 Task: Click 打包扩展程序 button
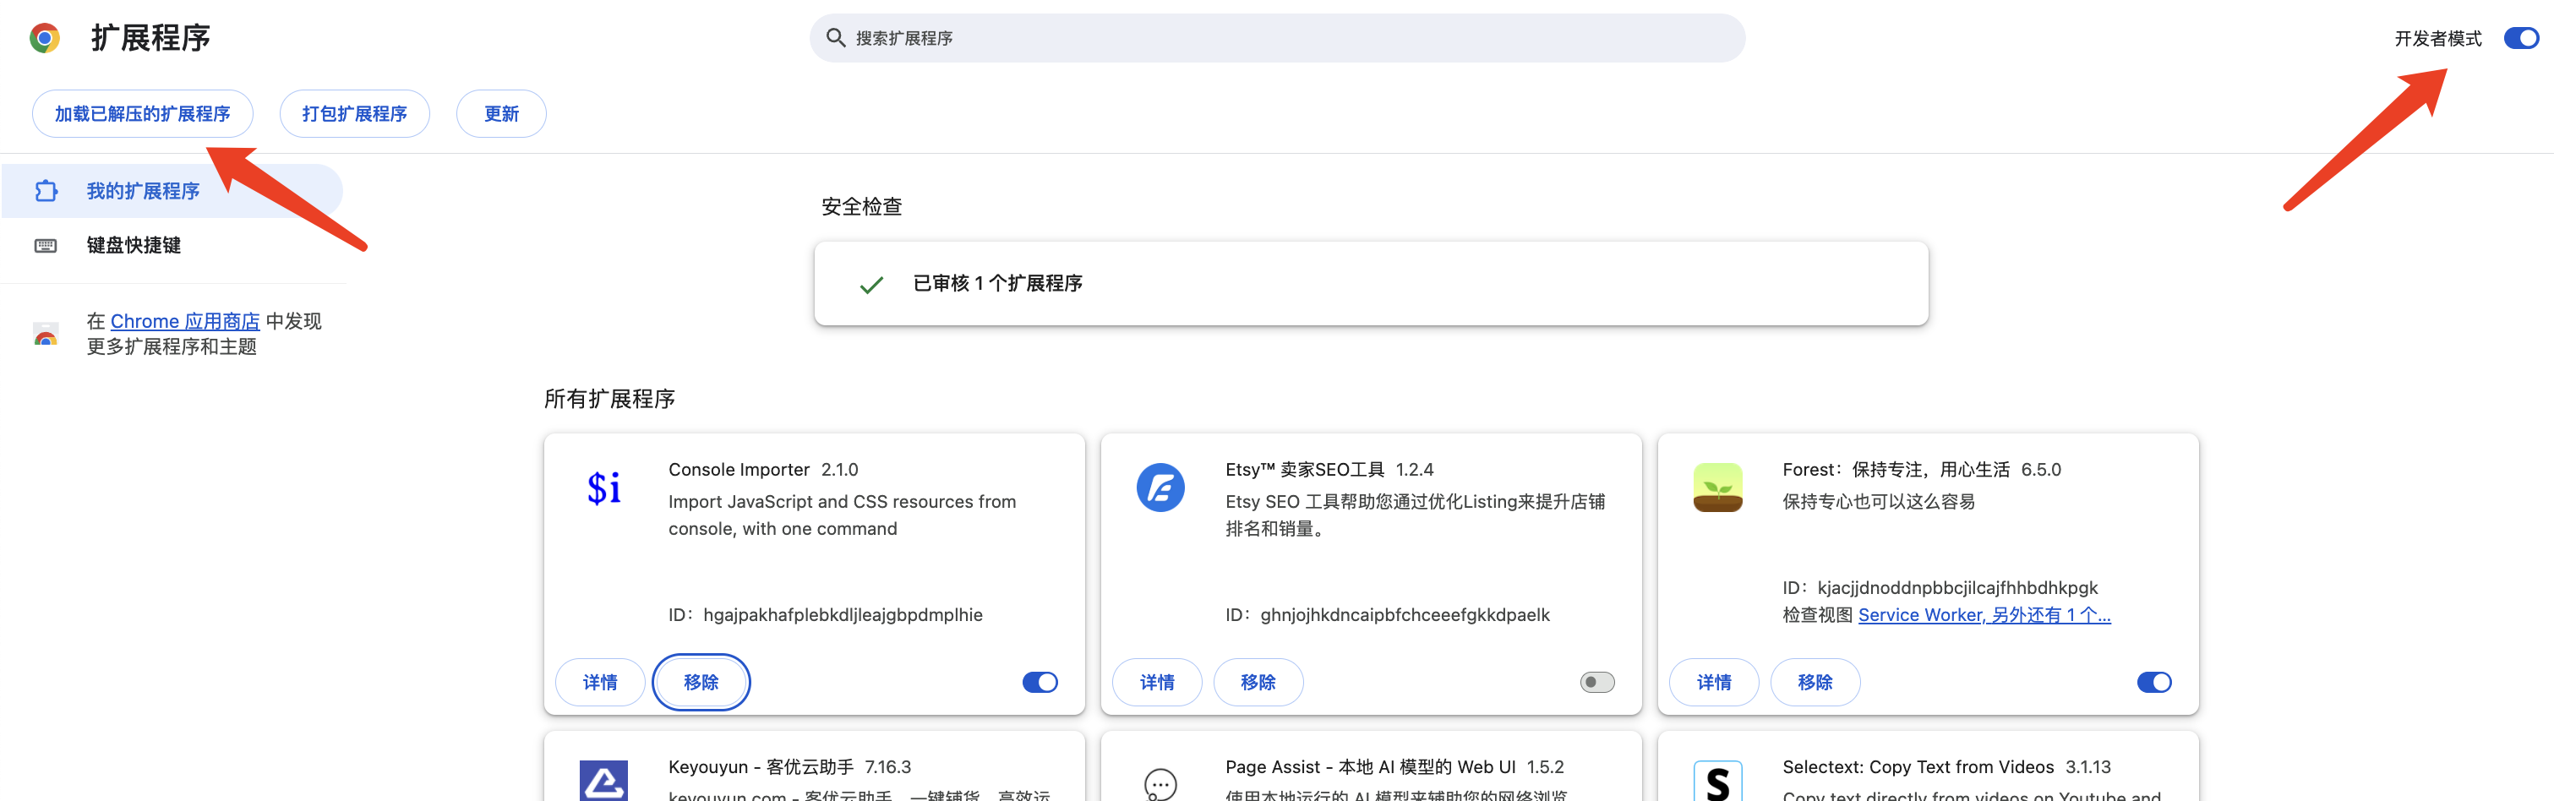pos(354,114)
